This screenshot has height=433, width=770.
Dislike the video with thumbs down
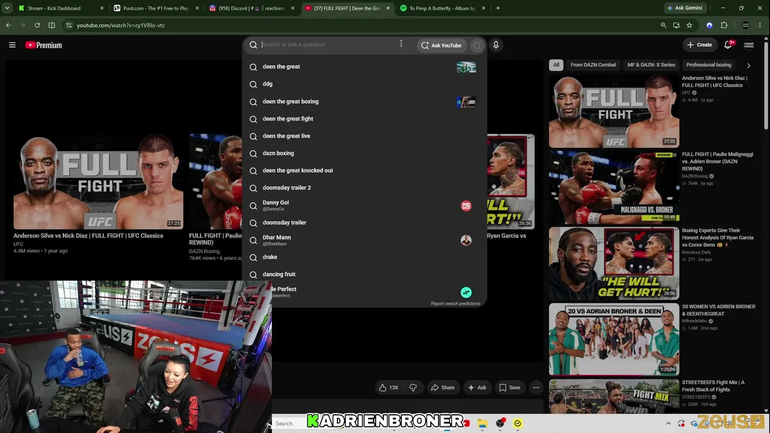point(413,388)
